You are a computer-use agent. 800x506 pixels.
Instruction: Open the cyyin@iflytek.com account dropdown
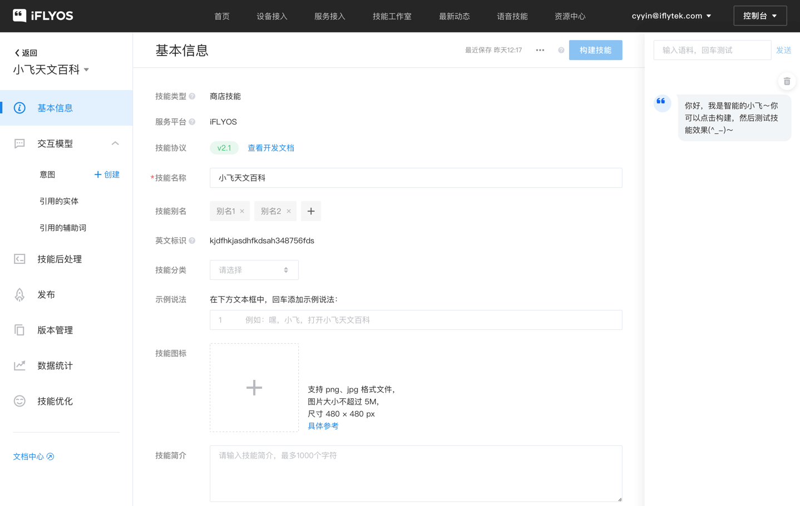pos(671,16)
